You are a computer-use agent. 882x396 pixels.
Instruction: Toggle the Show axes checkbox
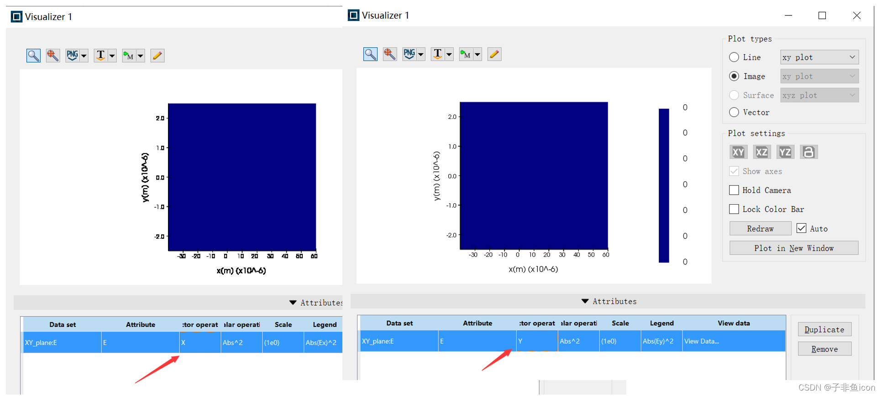tap(734, 171)
